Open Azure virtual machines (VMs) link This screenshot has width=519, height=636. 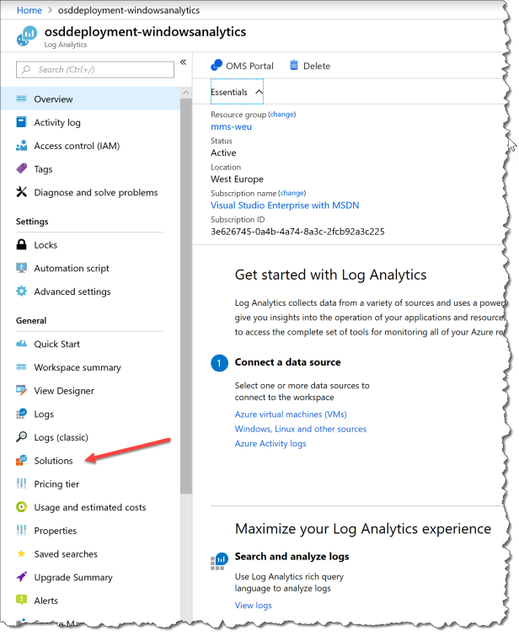(x=291, y=414)
